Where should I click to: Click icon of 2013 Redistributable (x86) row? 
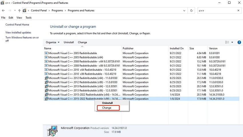pyautogui.click(x=46, y=90)
